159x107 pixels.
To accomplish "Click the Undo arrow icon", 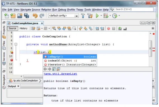I will [x=35, y=16].
